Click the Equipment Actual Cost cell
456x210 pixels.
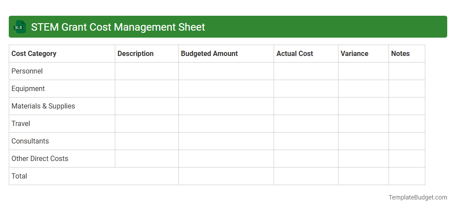tap(306, 89)
